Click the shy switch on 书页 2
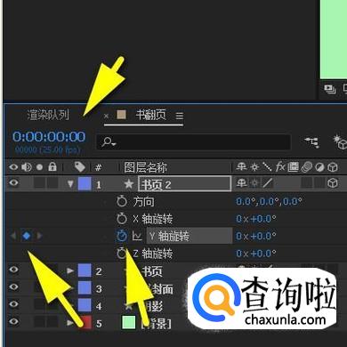 point(241,183)
